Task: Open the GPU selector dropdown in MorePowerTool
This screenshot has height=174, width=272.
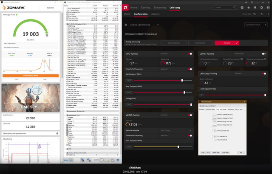Action: tap(222, 106)
